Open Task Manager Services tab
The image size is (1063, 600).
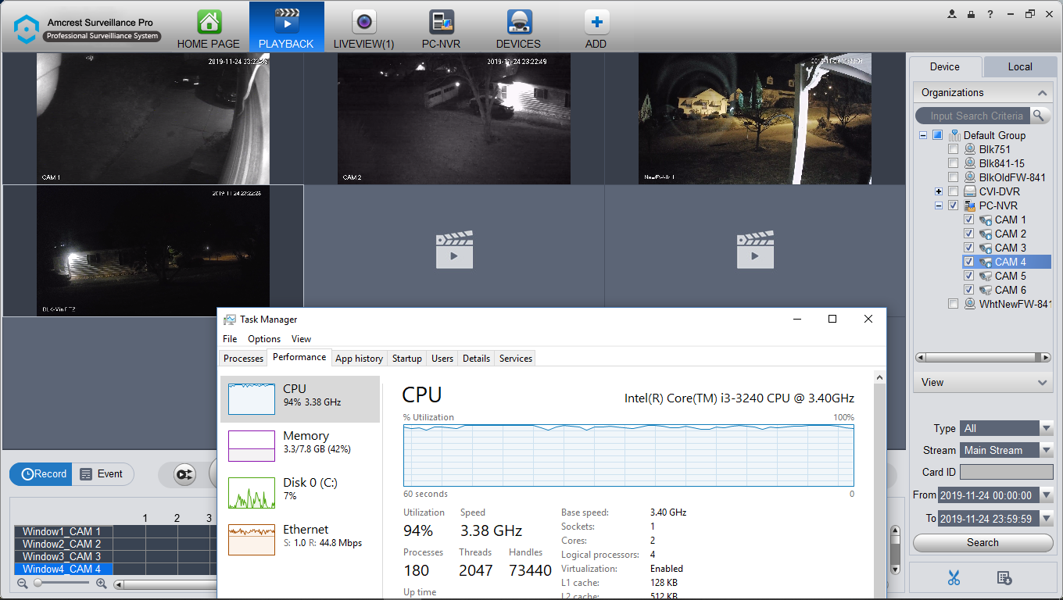[516, 359]
